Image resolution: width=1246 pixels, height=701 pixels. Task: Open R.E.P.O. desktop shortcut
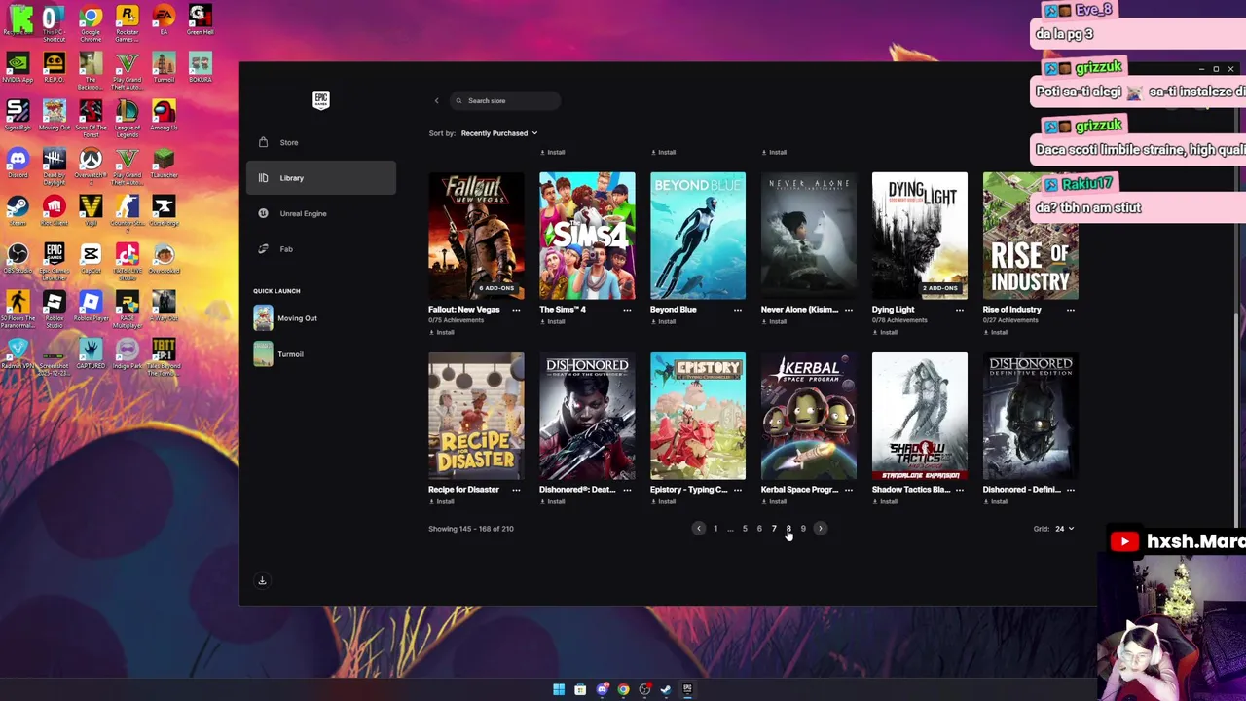click(x=54, y=68)
